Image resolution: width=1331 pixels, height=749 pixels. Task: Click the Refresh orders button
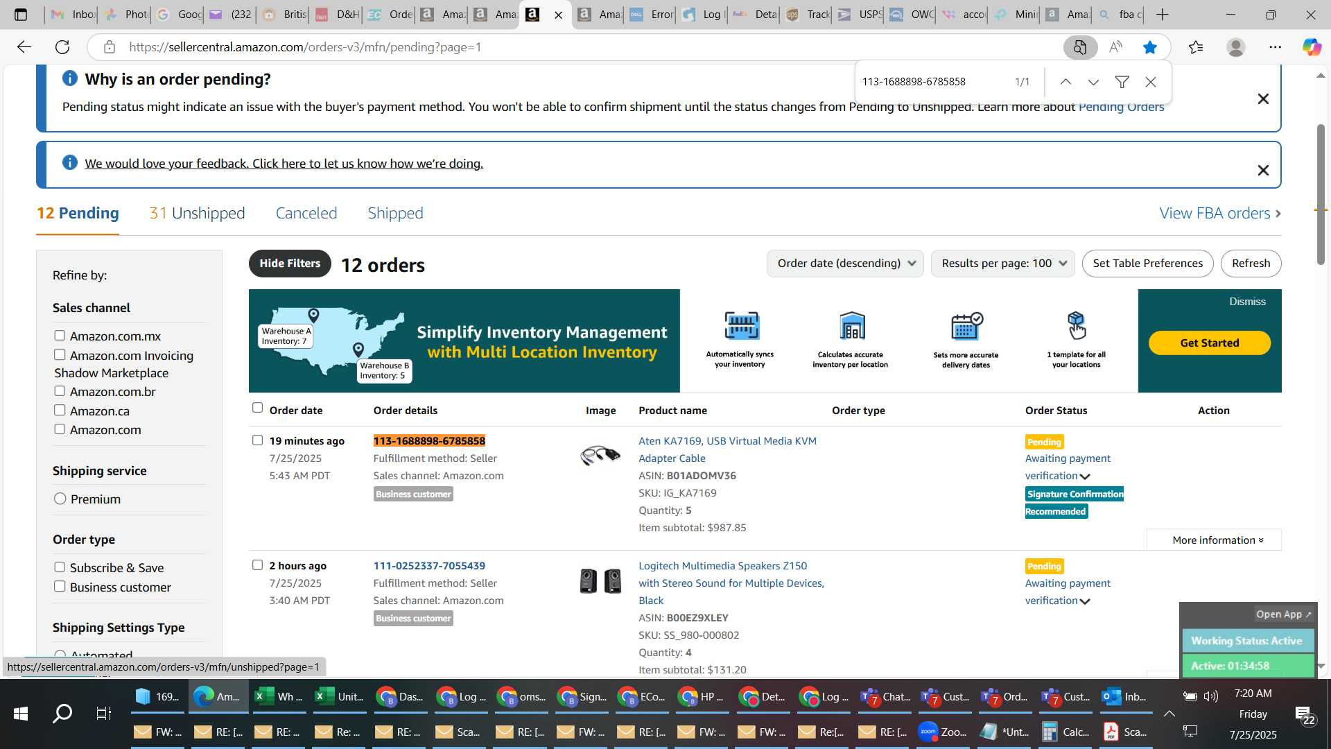1251,264
